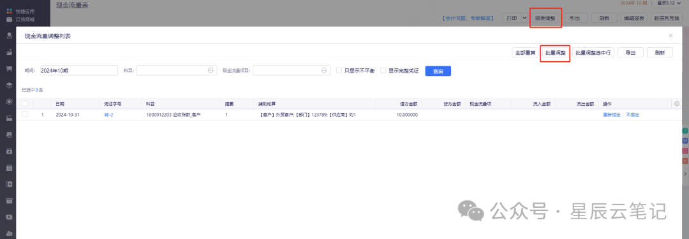The image size is (689, 239).
Task: Click the 引出 button in background window
Action: 575,18
